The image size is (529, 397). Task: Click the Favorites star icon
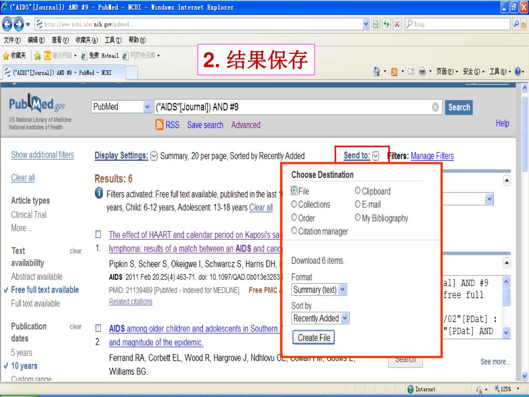(x=6, y=55)
